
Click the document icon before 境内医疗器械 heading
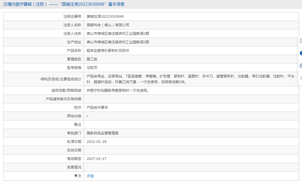coord(5,4)
